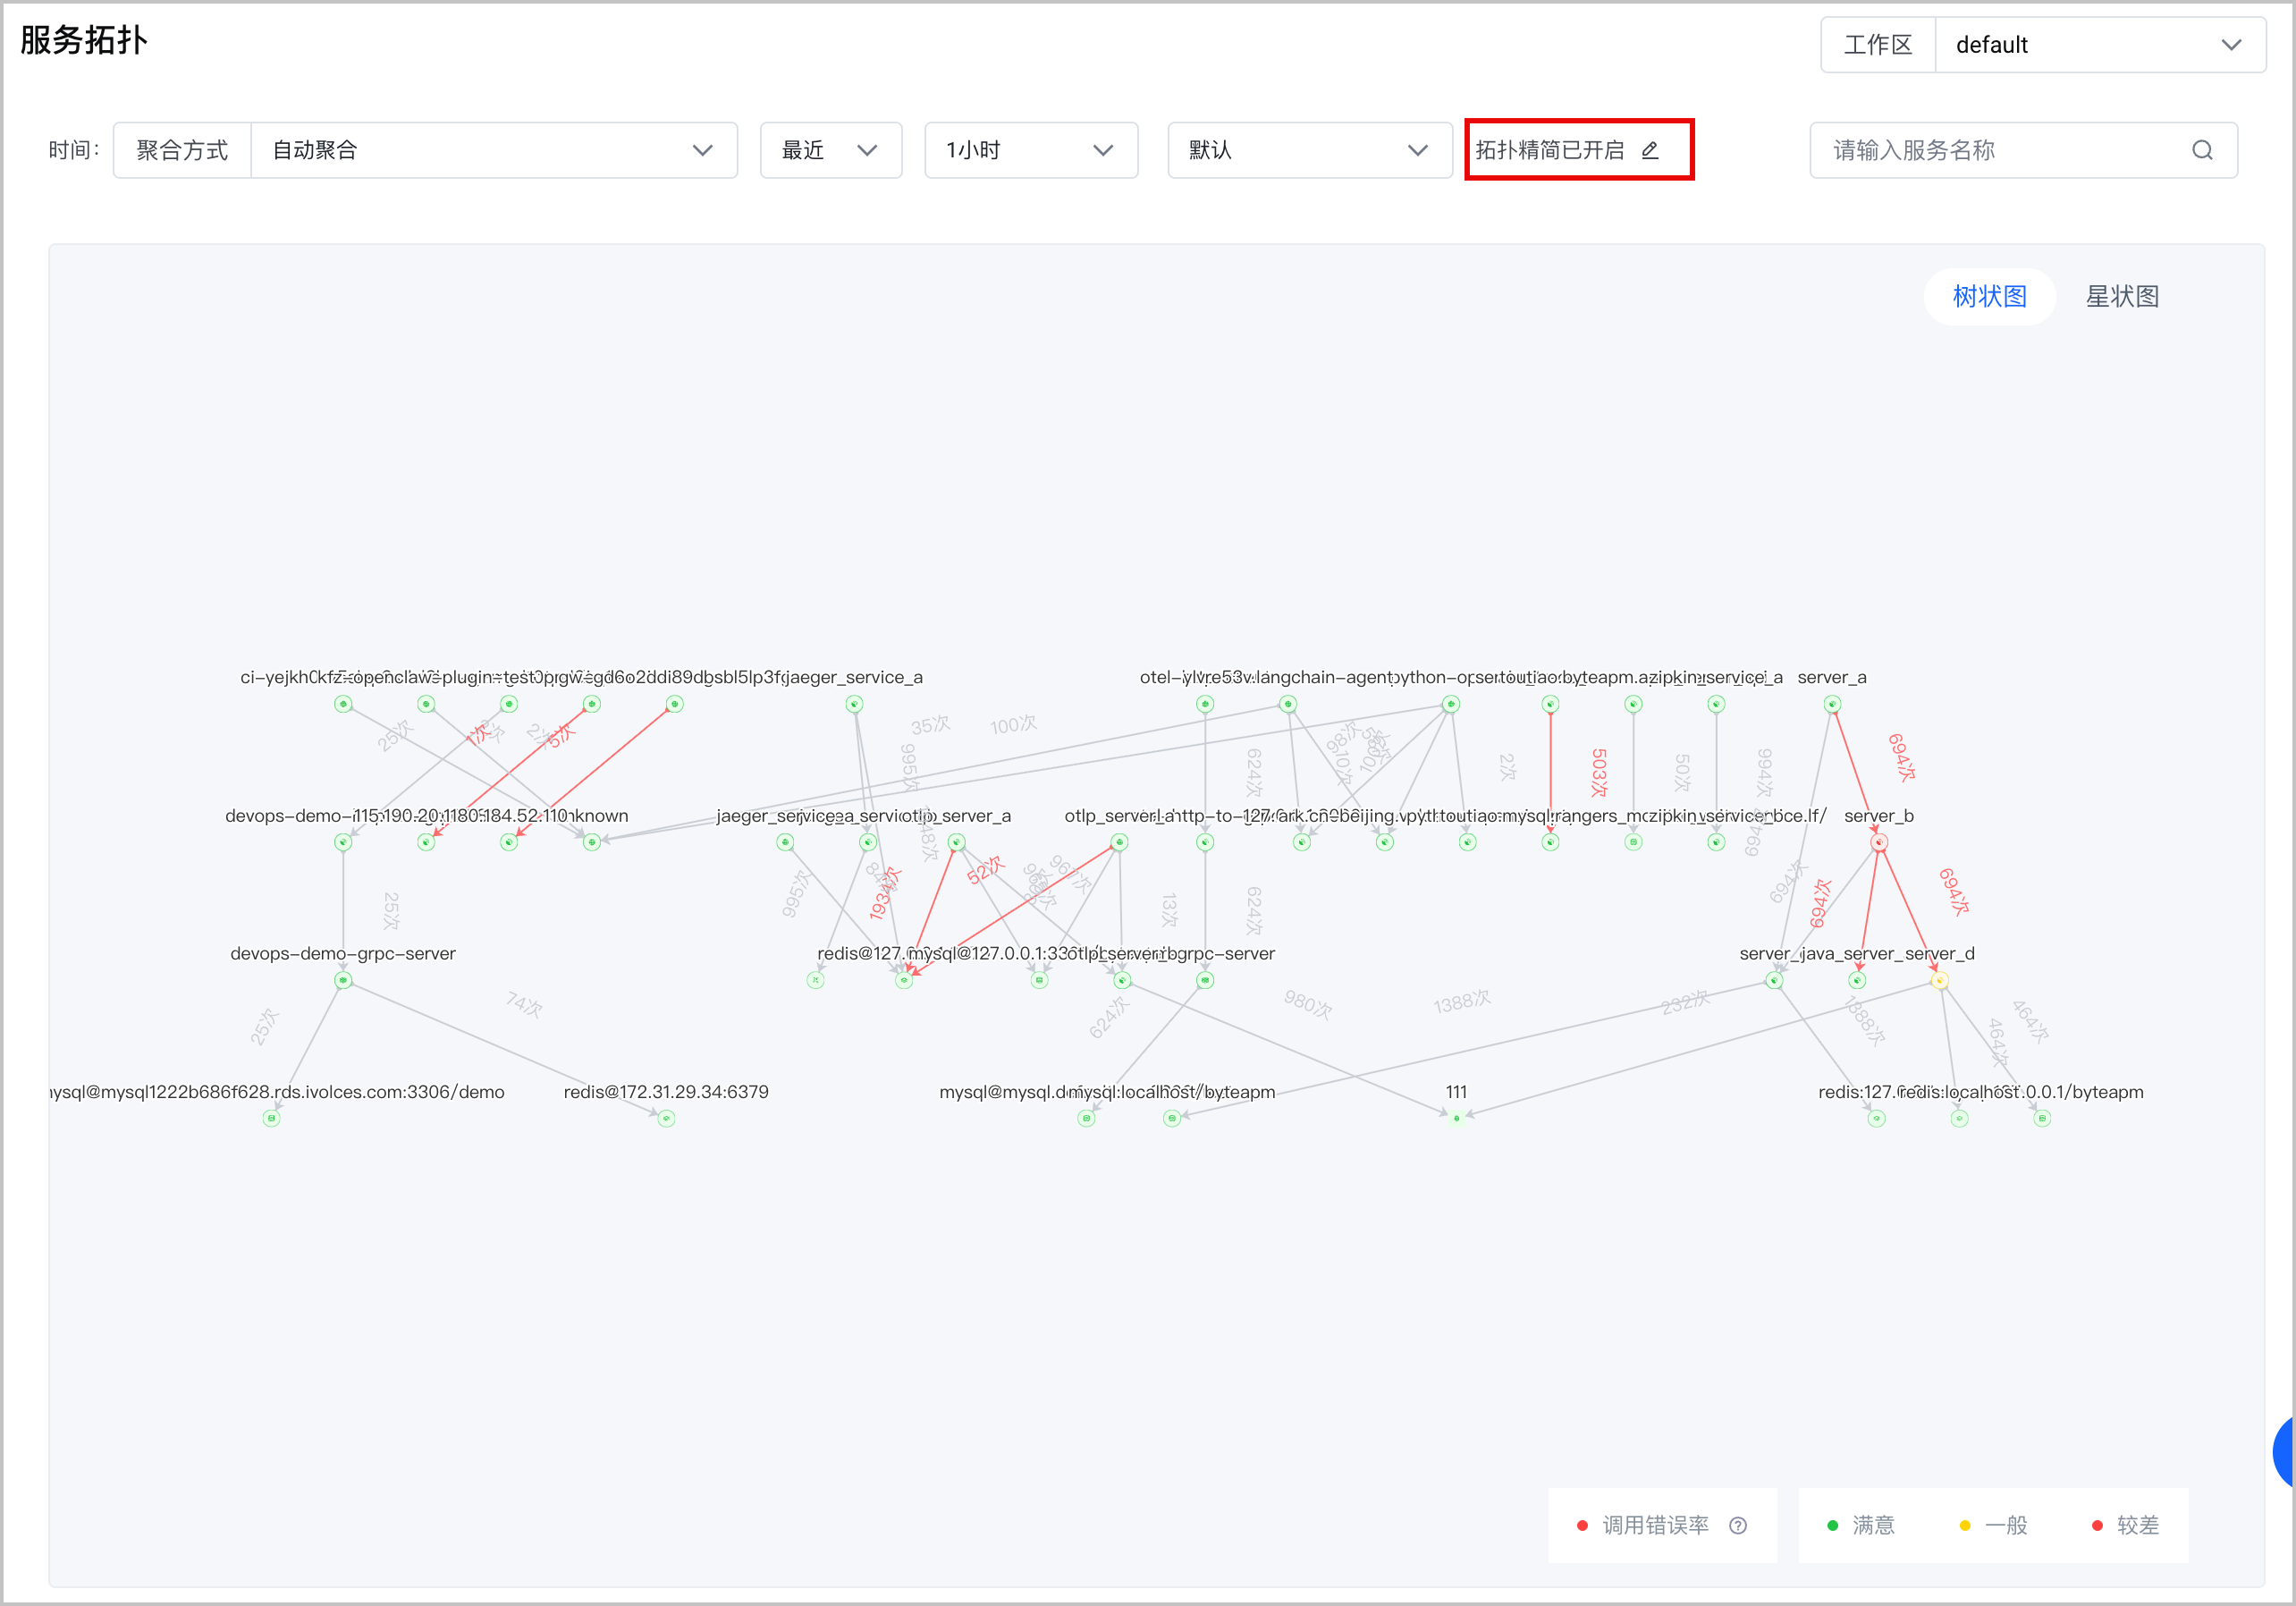
Task: Select the devops-demo-grpc-server node icon
Action: [x=343, y=980]
